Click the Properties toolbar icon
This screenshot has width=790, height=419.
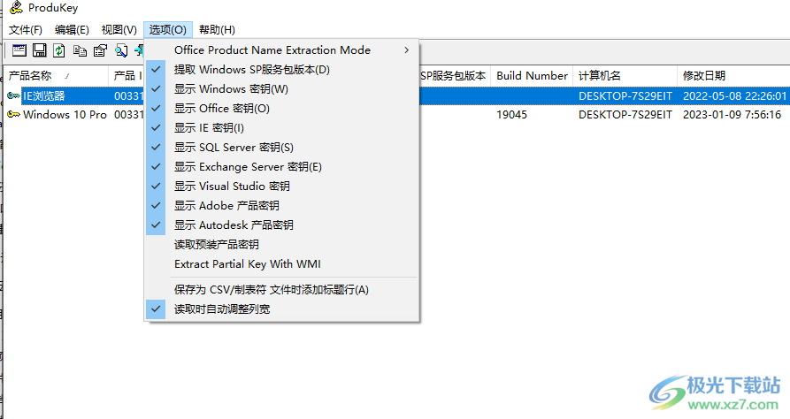coord(100,50)
